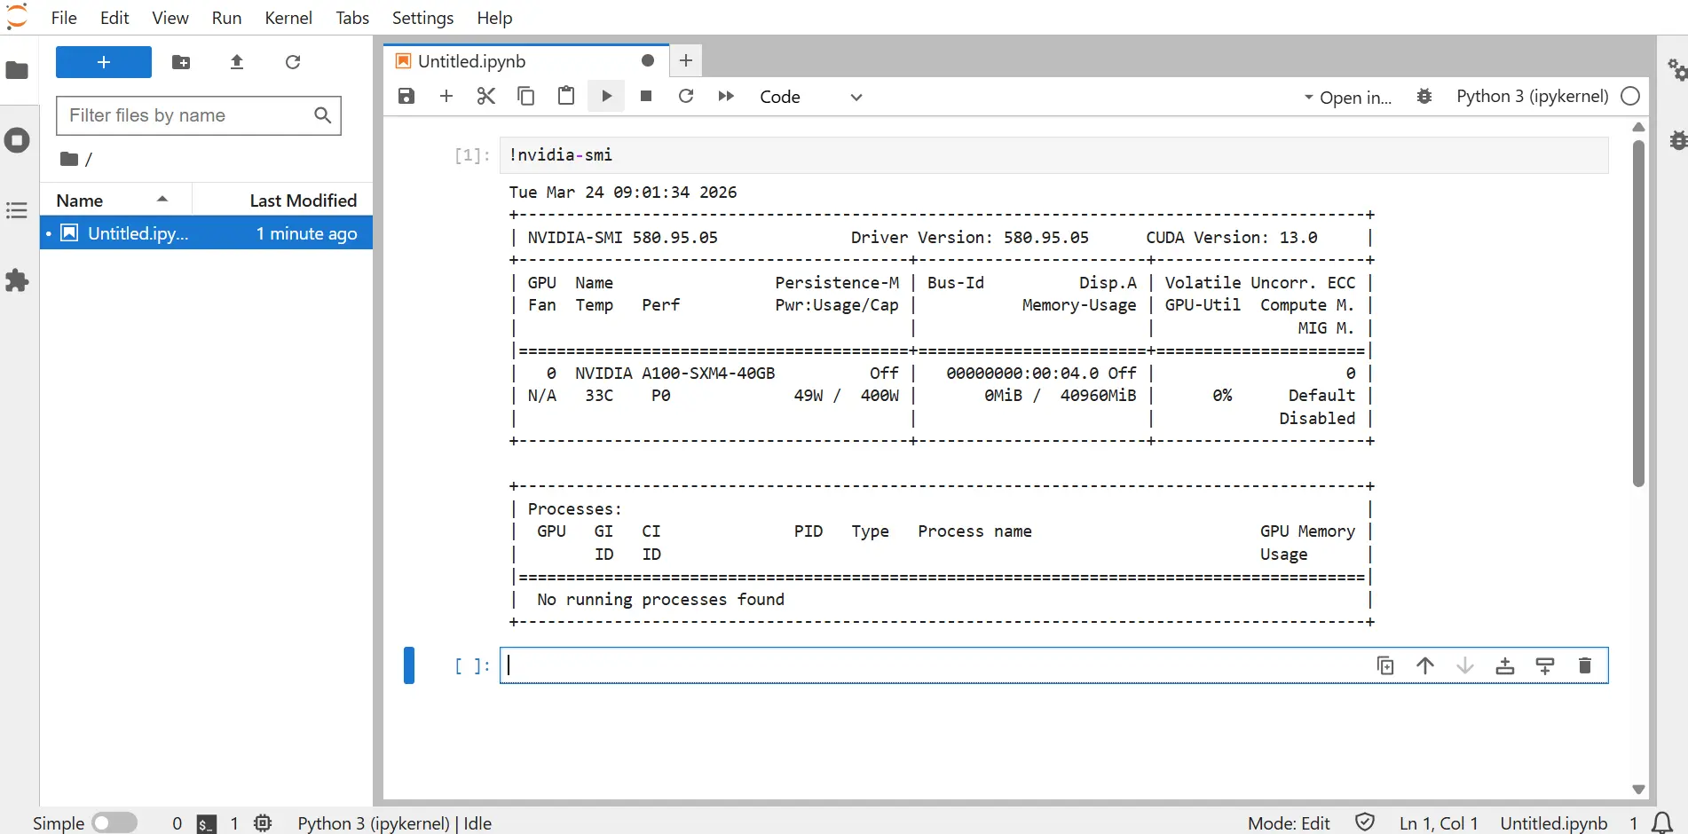
Task: Open the Extension Manager sidebar
Action: click(x=17, y=281)
